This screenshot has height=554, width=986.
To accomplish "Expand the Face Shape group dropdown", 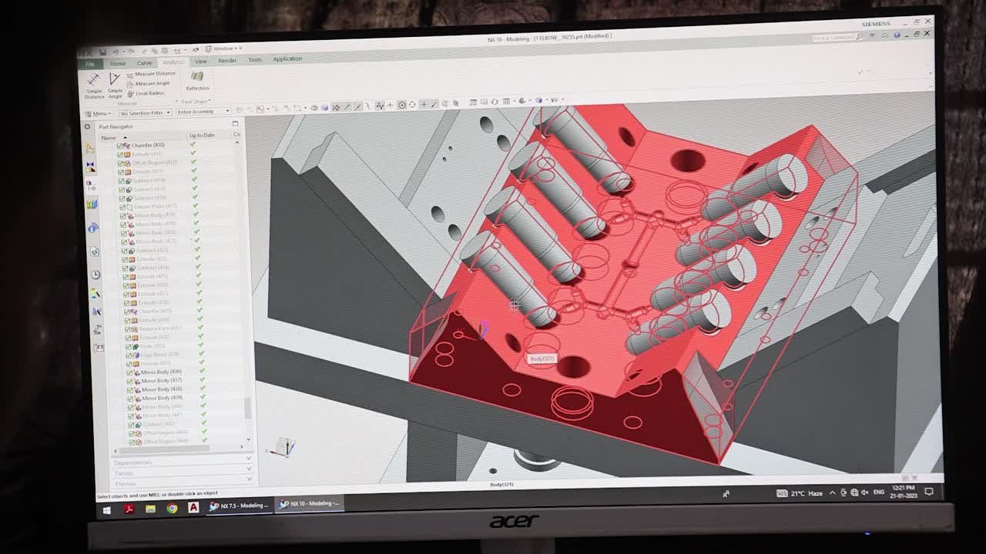I will click(x=196, y=102).
